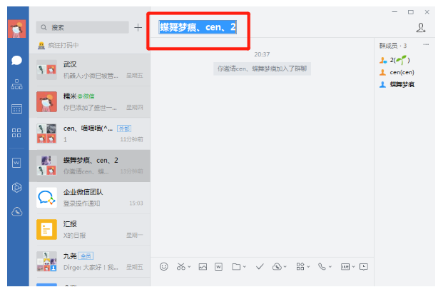The height and width of the screenshot is (297, 443).
Task: Open the 武汉 chat
Action: point(90,70)
